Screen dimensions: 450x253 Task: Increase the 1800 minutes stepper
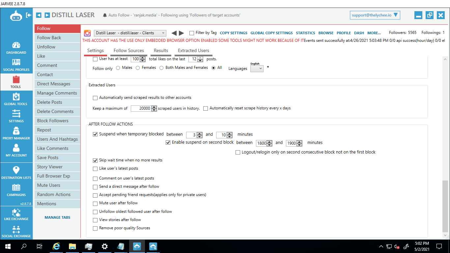[269, 142]
